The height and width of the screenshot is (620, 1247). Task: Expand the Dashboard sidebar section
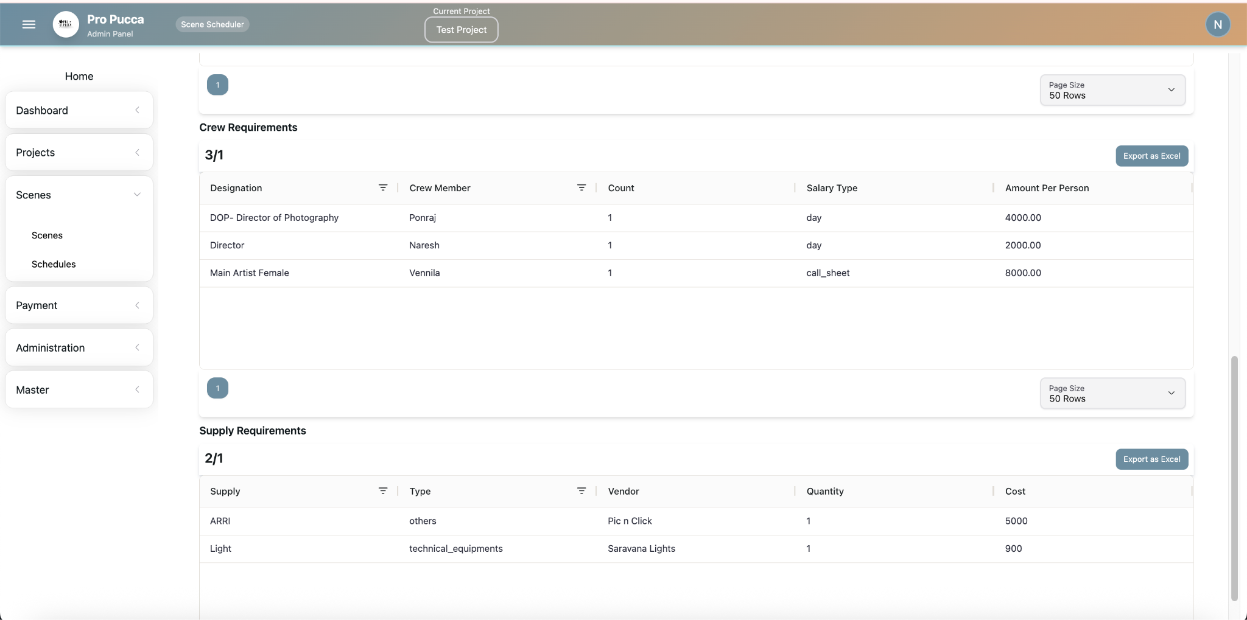[79, 110]
